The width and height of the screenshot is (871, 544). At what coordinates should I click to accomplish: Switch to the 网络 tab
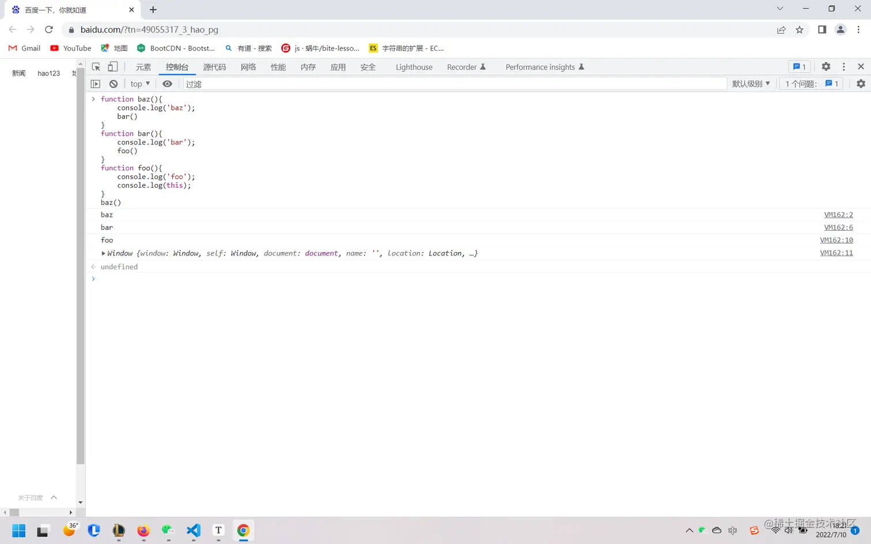[248, 67]
